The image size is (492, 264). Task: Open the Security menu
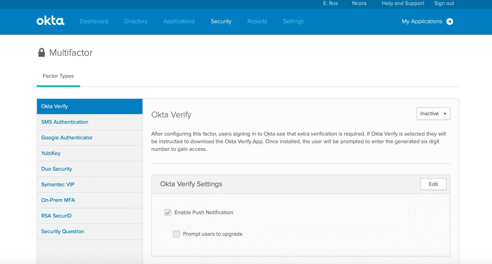coord(221,21)
